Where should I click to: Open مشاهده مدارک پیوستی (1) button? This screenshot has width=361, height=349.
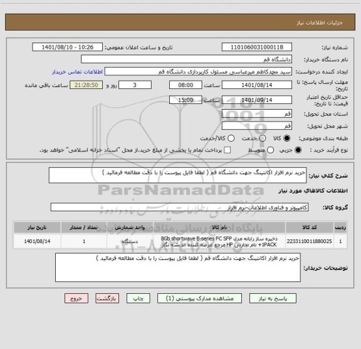(199, 298)
